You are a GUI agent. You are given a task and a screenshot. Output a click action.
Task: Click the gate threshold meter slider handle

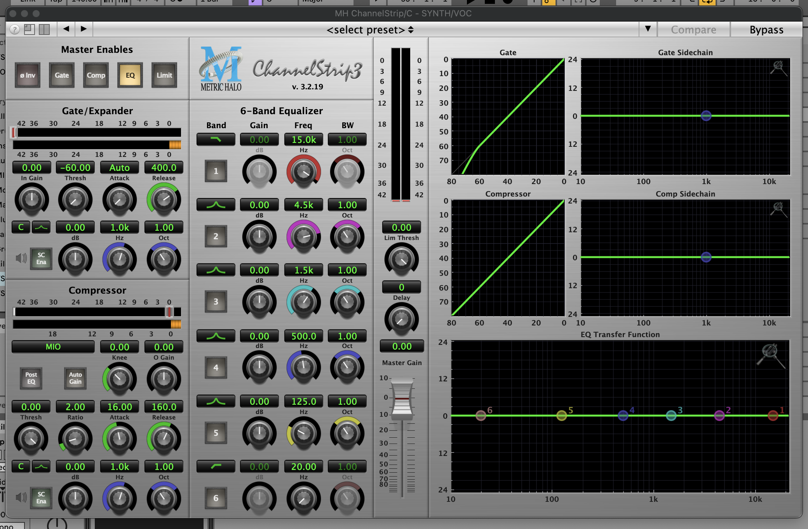(x=14, y=132)
